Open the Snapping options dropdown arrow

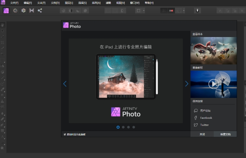[184, 11]
